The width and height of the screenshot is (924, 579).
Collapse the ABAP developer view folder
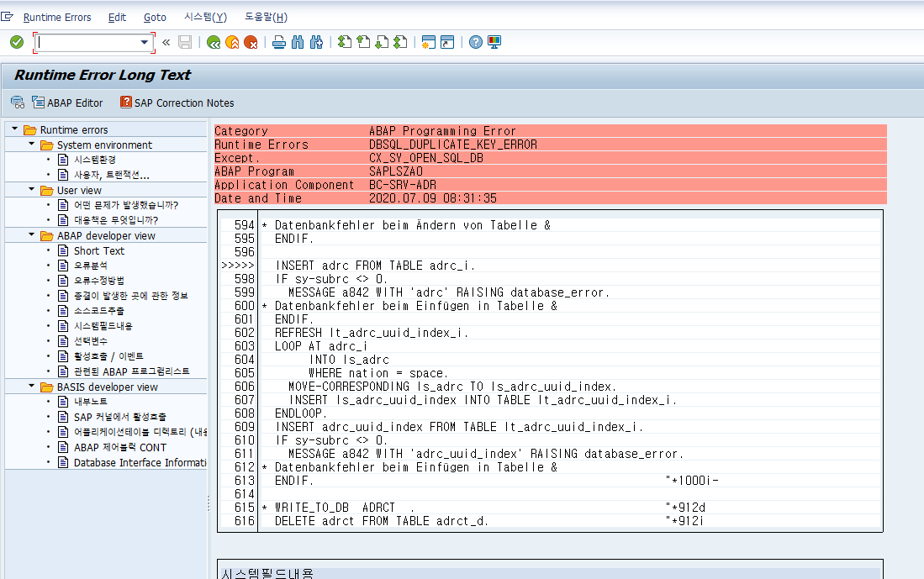pos(31,234)
